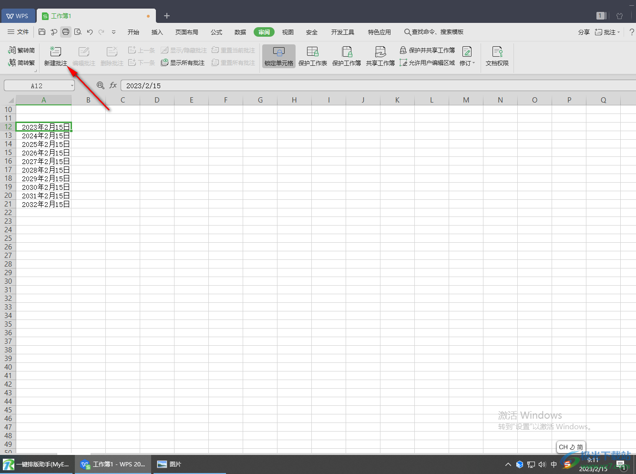Image resolution: width=636 pixels, height=474 pixels.
Task: Click the name box showing A12
Action: pyautogui.click(x=37, y=86)
